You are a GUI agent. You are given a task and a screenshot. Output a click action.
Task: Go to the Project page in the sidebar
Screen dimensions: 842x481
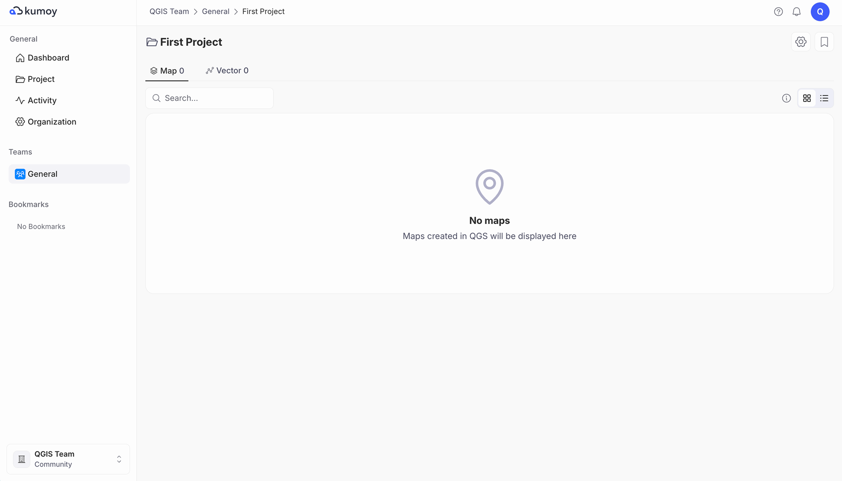point(41,79)
